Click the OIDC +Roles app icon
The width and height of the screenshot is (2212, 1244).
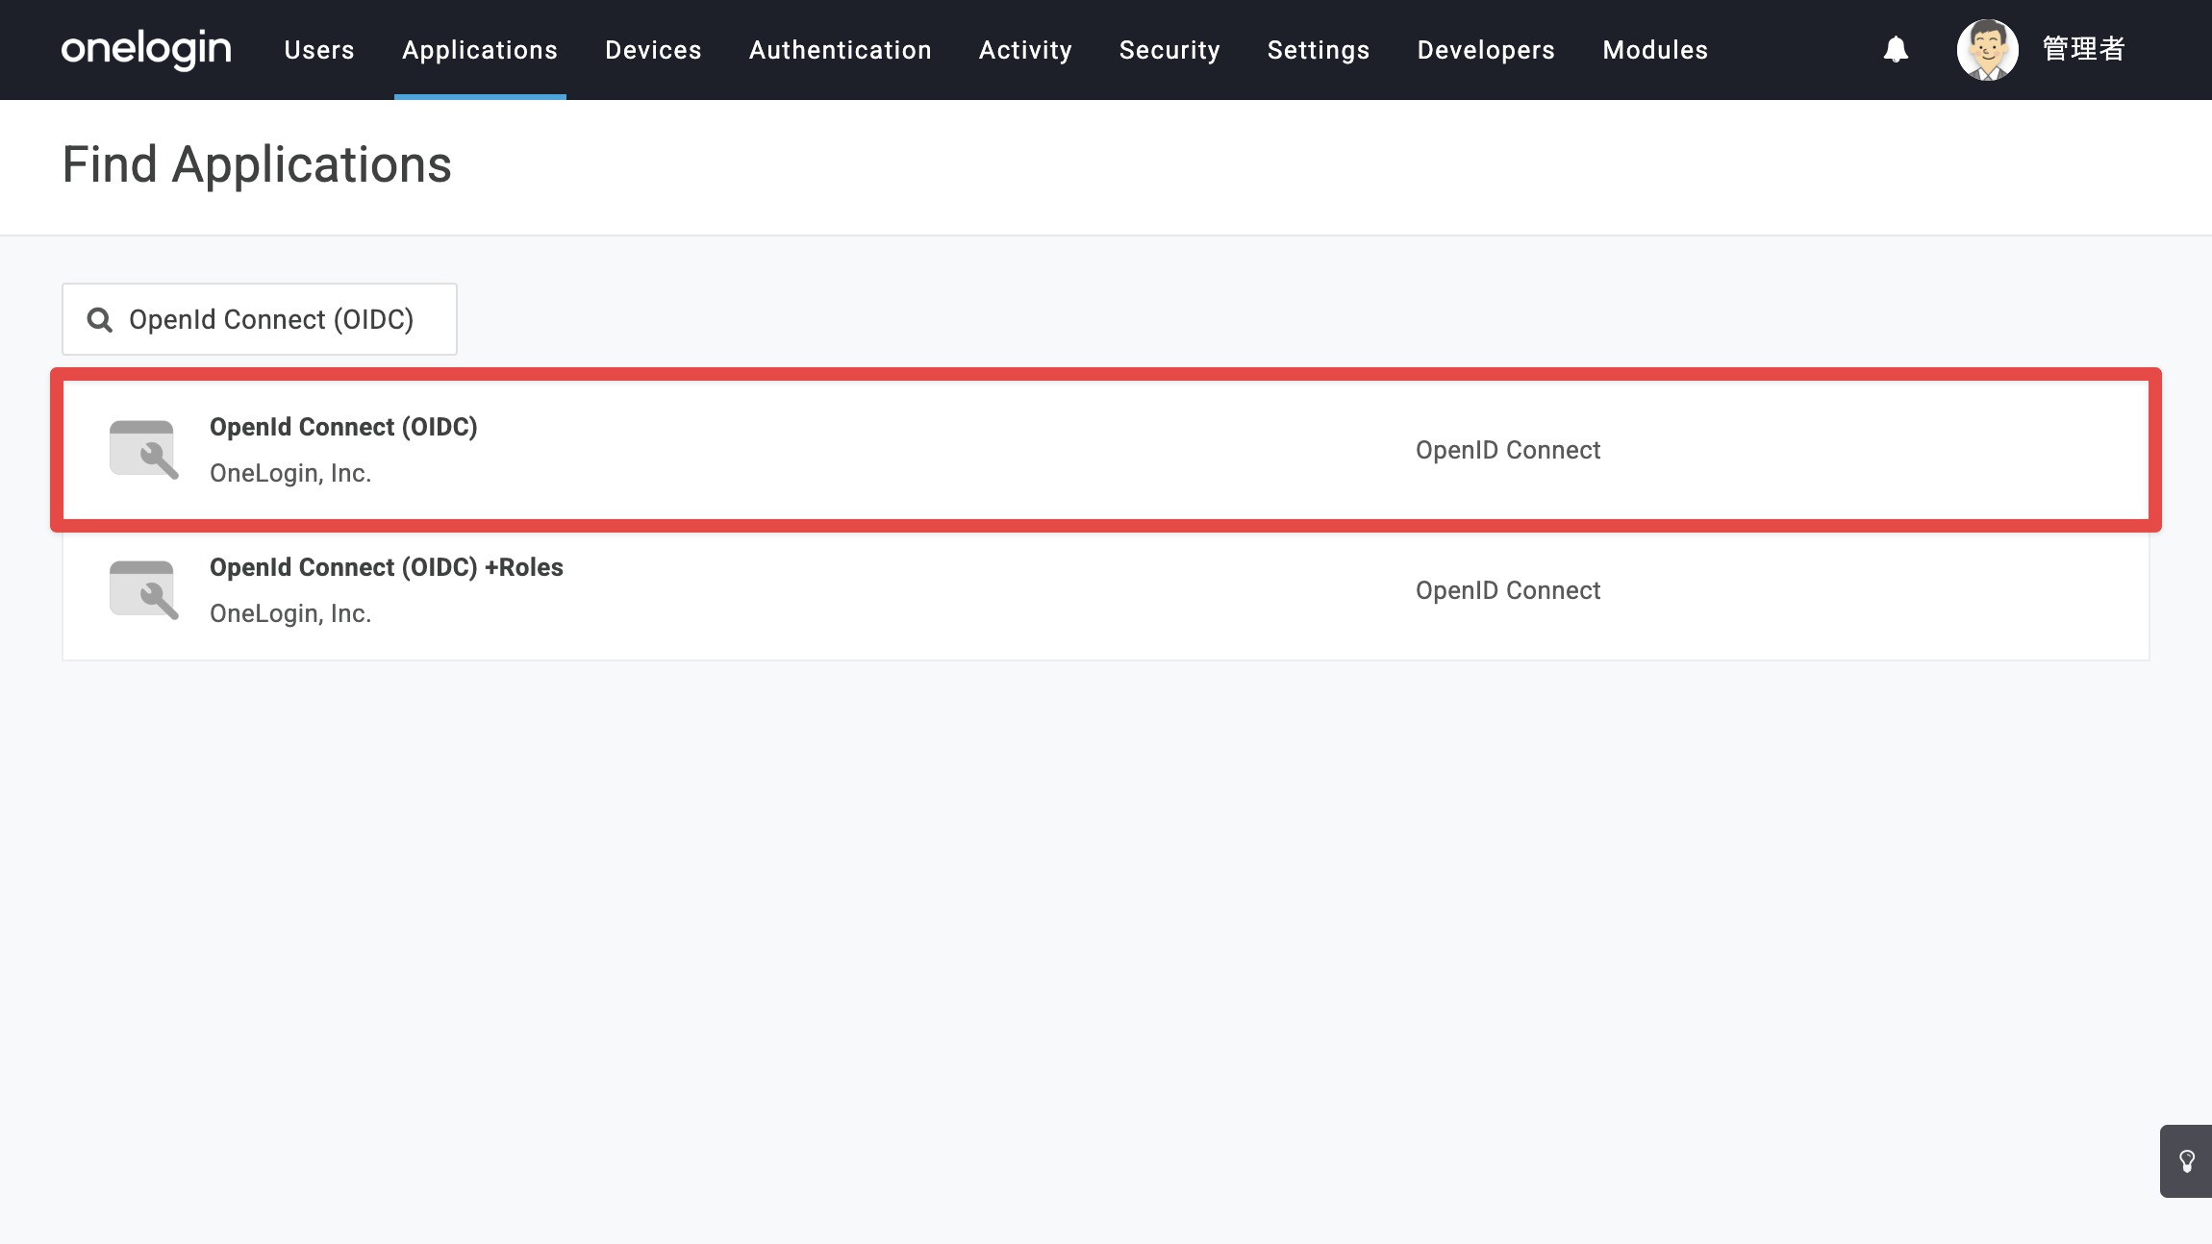point(143,589)
